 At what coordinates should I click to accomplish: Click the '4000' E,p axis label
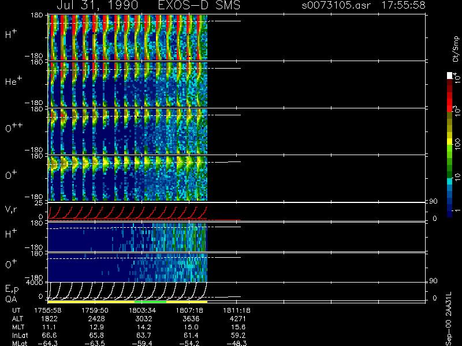36,283
